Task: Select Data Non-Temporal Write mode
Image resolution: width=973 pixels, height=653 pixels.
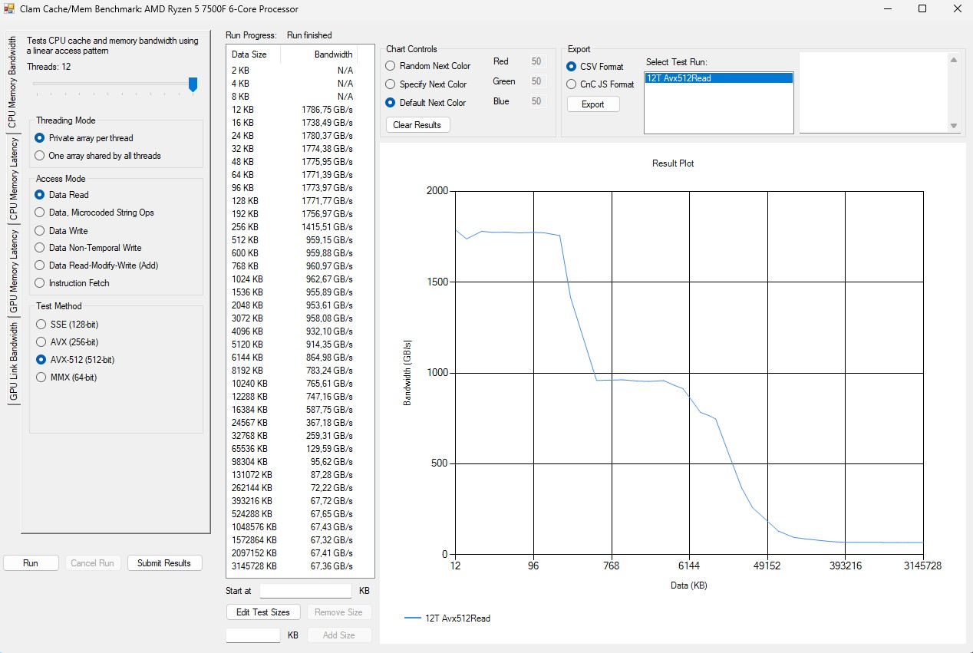Action: point(88,248)
